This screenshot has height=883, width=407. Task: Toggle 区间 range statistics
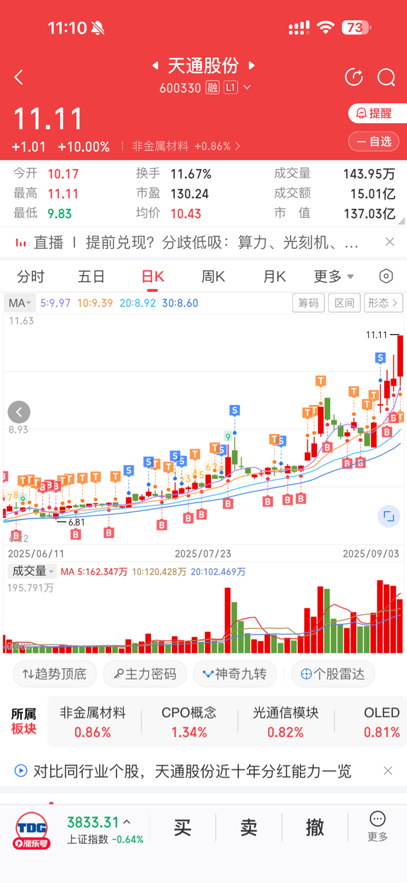tap(344, 303)
